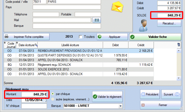Sort by Code Journal column arrows
This screenshot has height=112, width=185.
(5, 43)
